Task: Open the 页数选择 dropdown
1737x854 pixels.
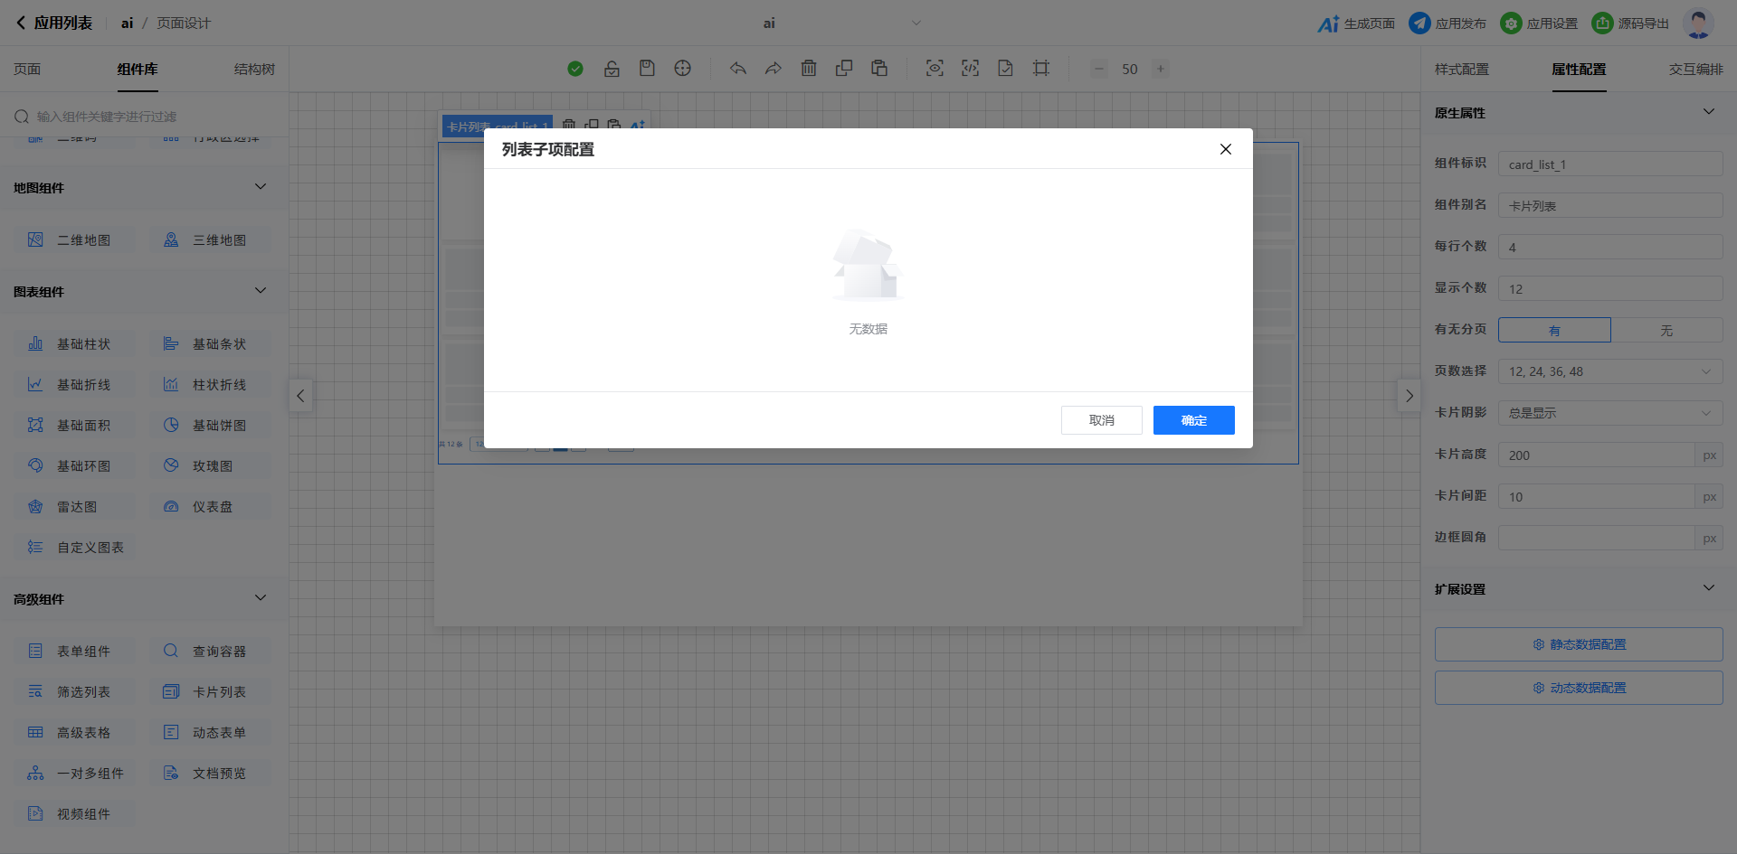Action: click(x=1609, y=371)
